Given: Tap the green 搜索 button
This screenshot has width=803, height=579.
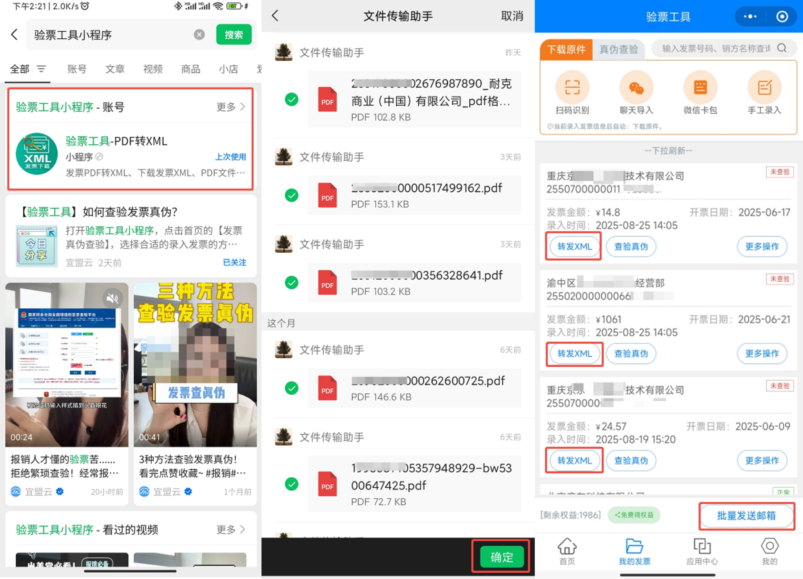Looking at the screenshot, I should (x=234, y=35).
